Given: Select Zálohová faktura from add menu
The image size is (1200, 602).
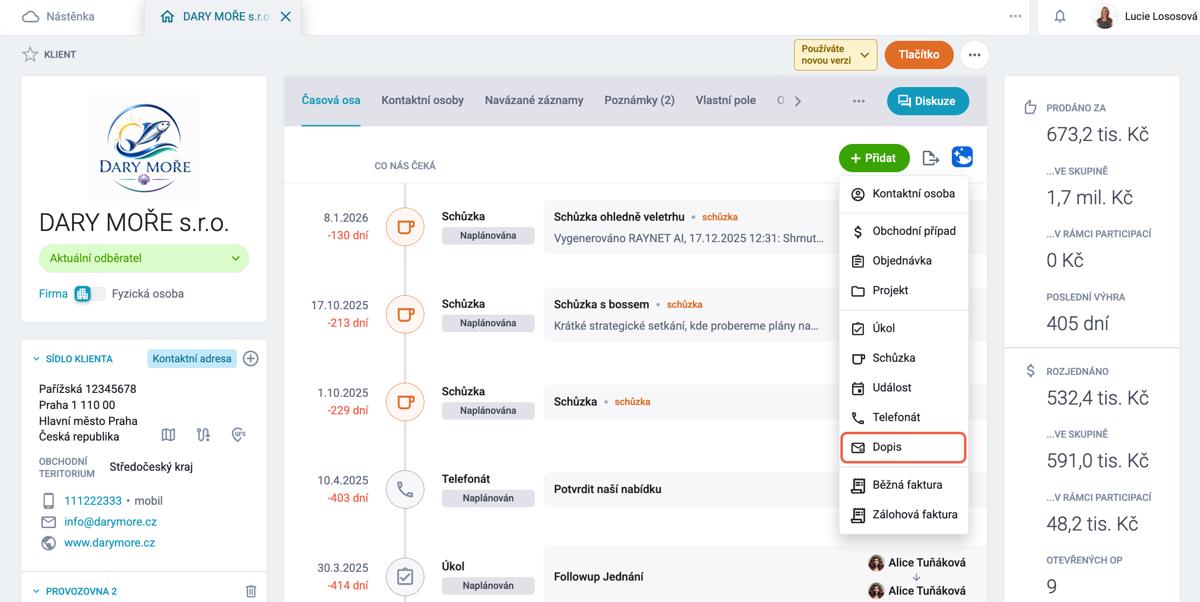Looking at the screenshot, I should [904, 515].
